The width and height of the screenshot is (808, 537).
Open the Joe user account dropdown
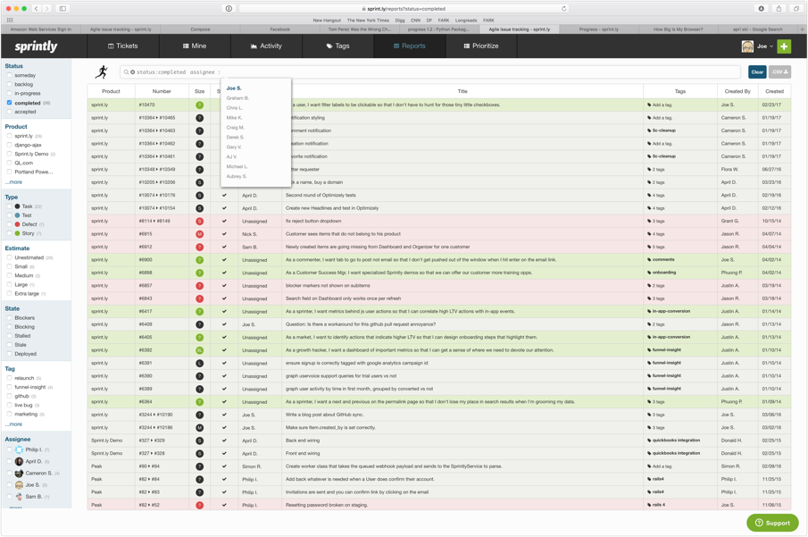click(758, 46)
